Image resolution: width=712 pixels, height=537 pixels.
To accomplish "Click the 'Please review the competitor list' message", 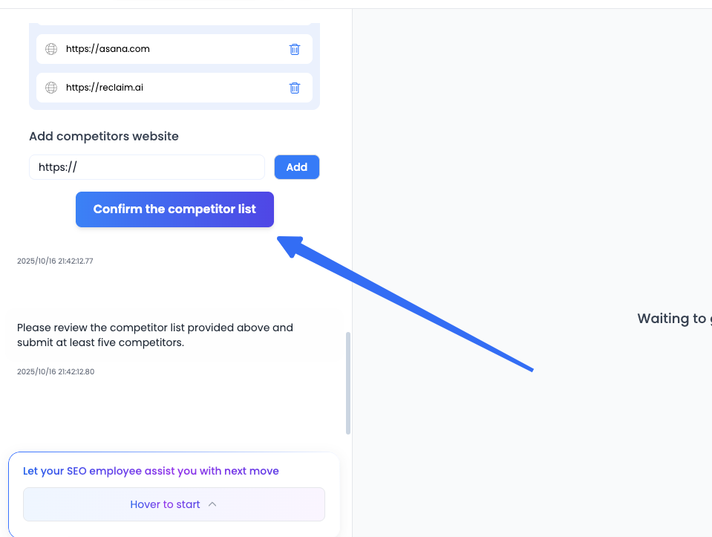I will 155,335.
